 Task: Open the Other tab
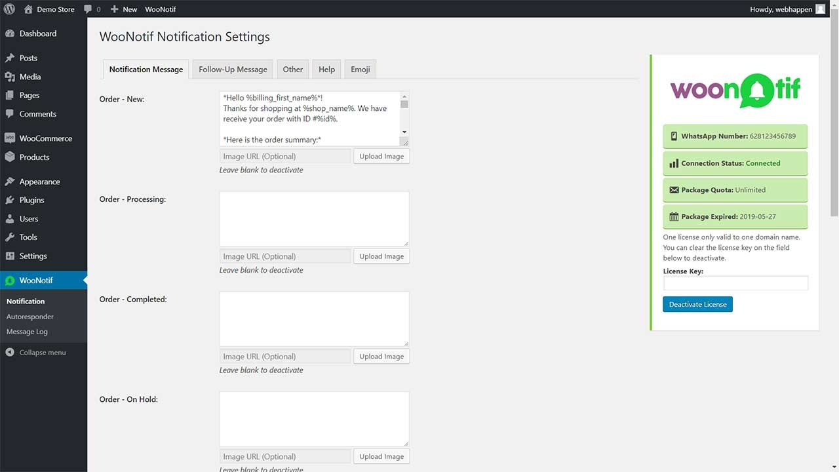[293, 69]
